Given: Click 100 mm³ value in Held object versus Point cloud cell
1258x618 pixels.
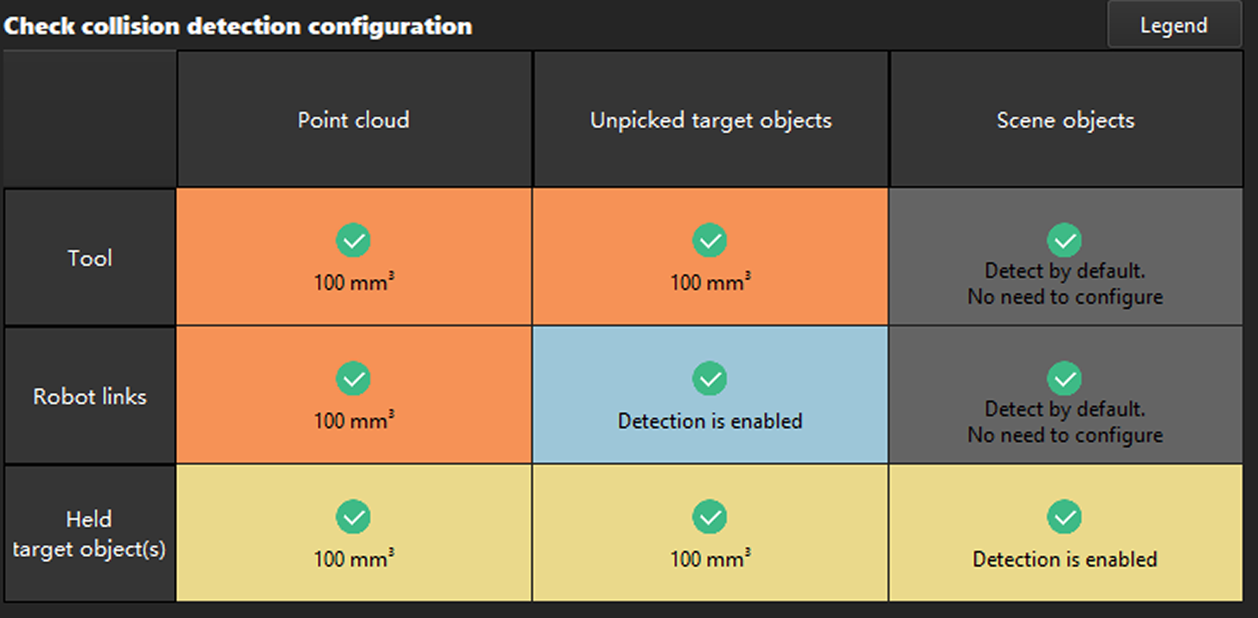Looking at the screenshot, I should [353, 560].
